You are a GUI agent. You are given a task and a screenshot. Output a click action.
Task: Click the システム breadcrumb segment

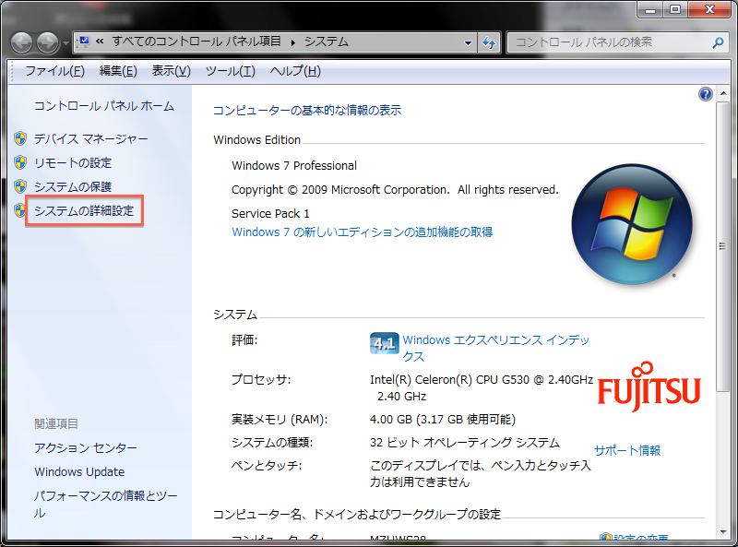[327, 42]
